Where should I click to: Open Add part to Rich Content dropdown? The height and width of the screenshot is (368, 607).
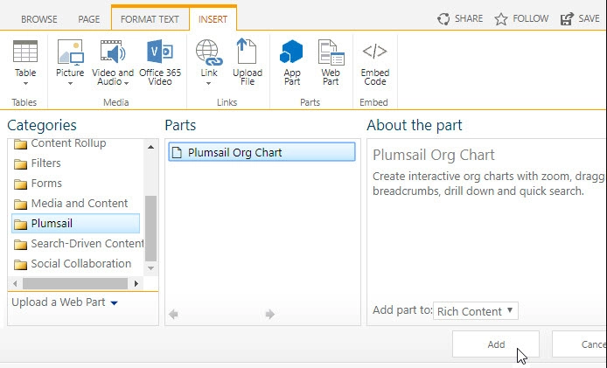(476, 310)
